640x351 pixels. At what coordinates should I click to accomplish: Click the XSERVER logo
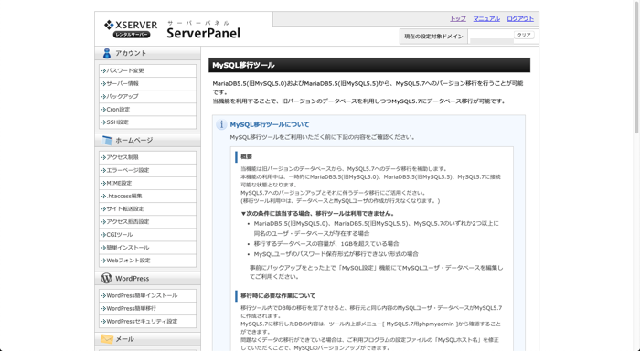[131, 29]
